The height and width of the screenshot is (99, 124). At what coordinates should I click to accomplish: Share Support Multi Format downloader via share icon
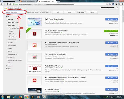coord(116,78)
